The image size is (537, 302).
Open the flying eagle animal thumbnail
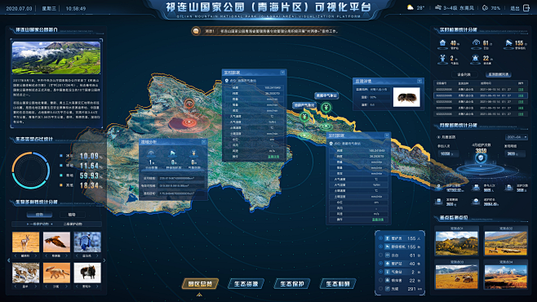(56, 242)
